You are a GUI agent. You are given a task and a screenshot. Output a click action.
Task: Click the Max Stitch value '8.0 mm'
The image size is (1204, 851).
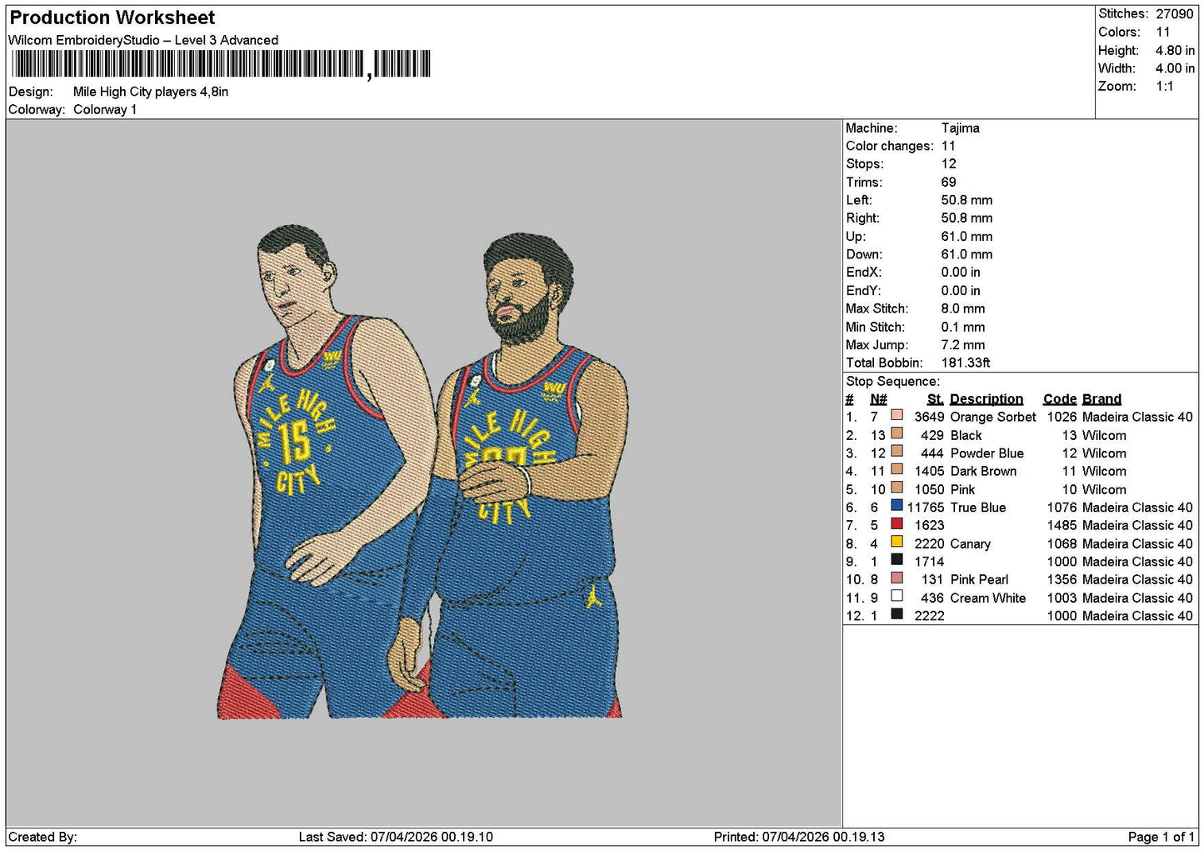[963, 308]
